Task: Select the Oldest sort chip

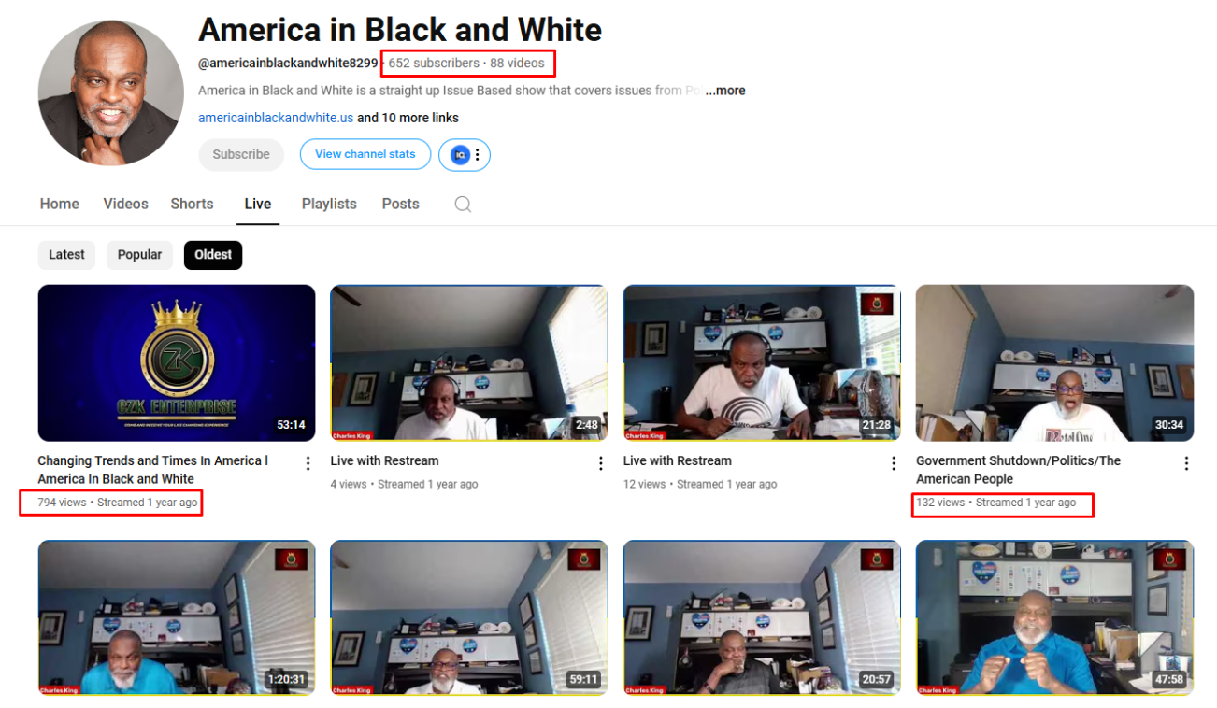Action: coord(213,255)
